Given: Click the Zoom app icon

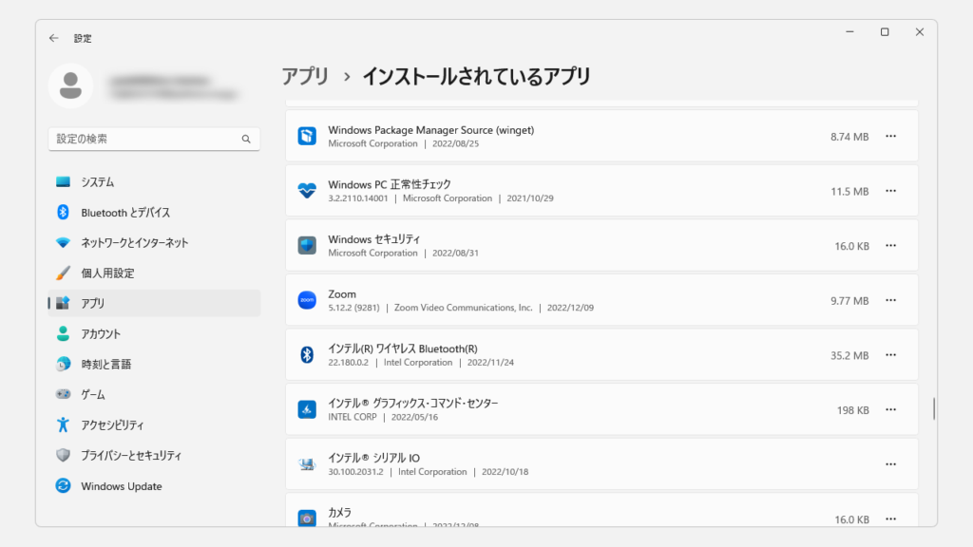Looking at the screenshot, I should (307, 299).
